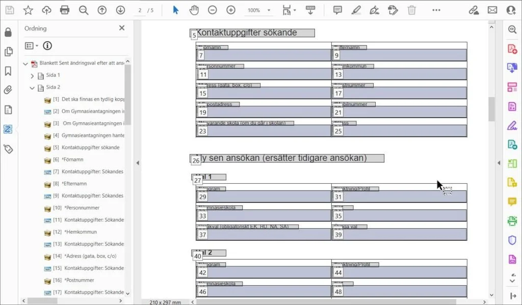Open the Page thumbnails panel

click(x=8, y=51)
